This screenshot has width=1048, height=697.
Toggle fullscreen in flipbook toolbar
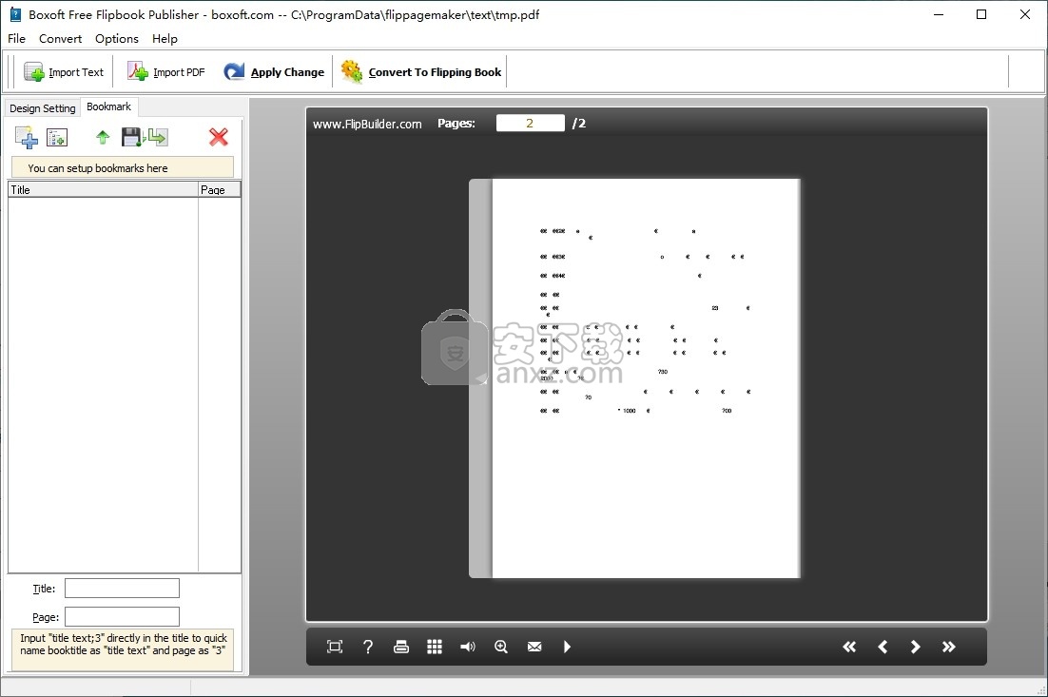tap(334, 647)
